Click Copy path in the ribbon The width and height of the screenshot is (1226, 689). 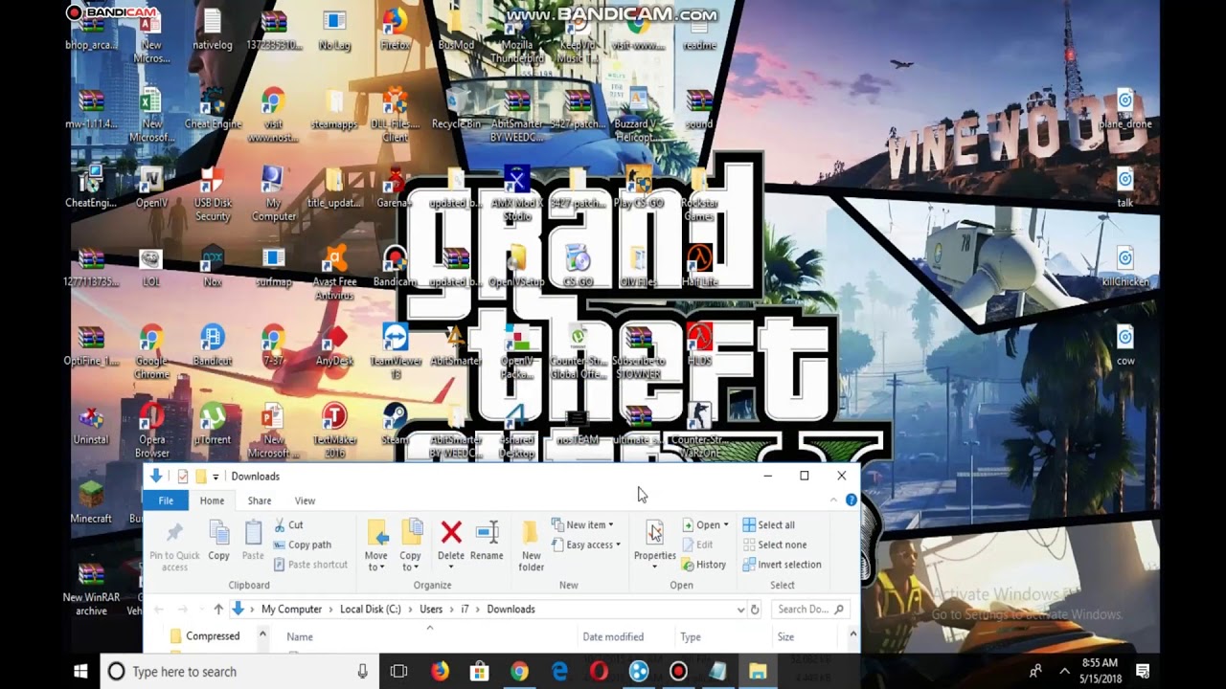point(302,545)
